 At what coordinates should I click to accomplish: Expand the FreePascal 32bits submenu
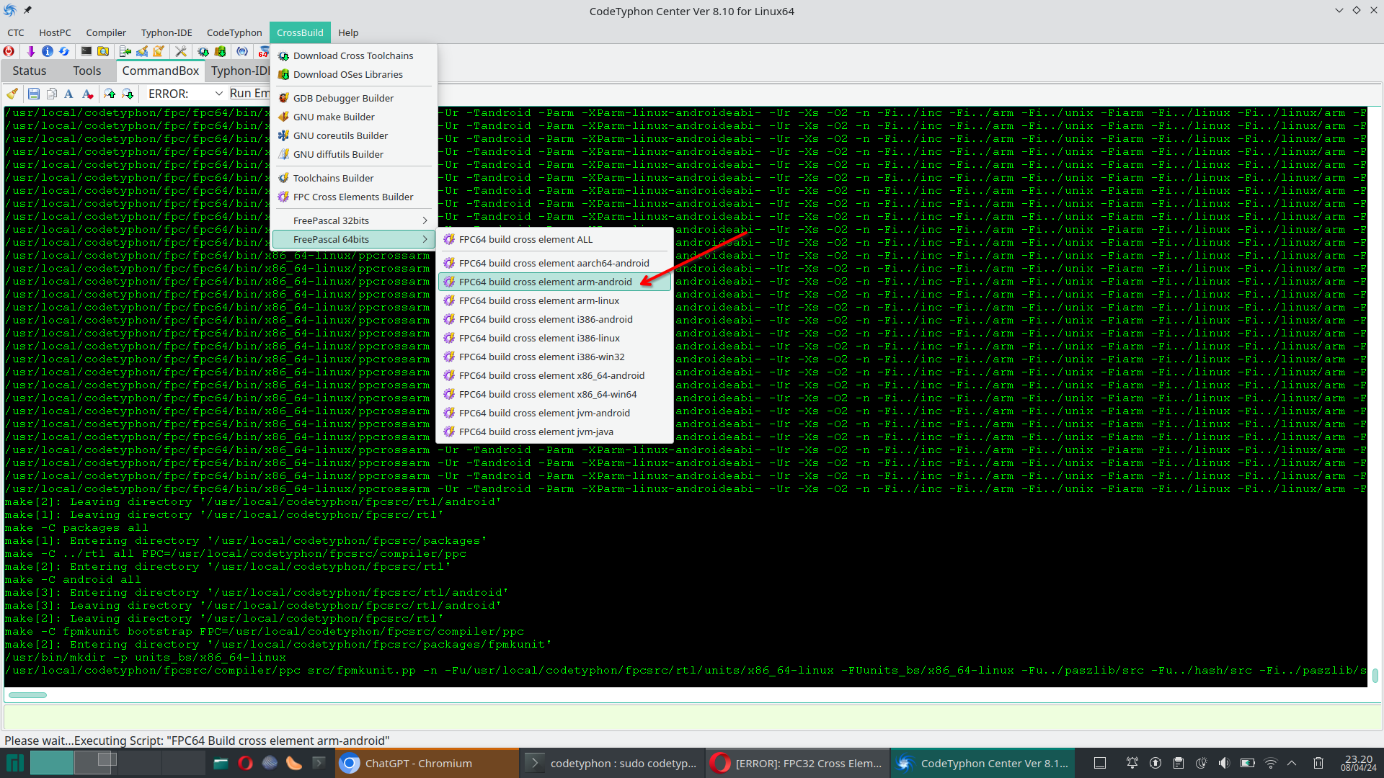(354, 220)
